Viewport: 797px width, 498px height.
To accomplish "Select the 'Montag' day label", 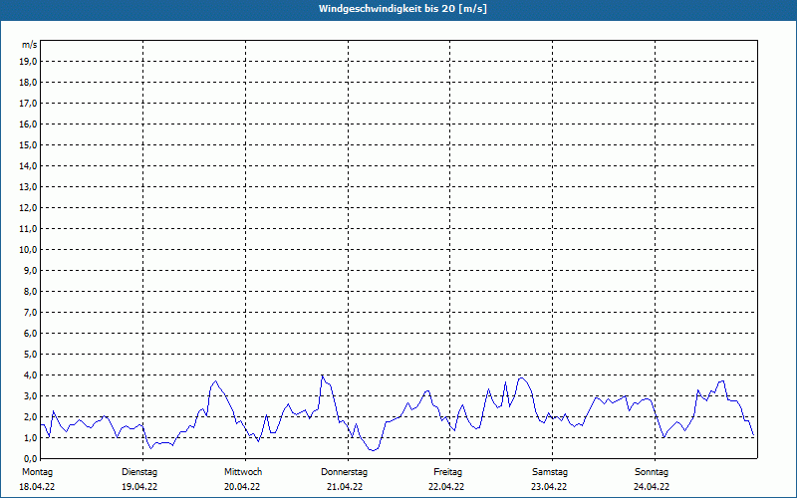I will point(37,471).
